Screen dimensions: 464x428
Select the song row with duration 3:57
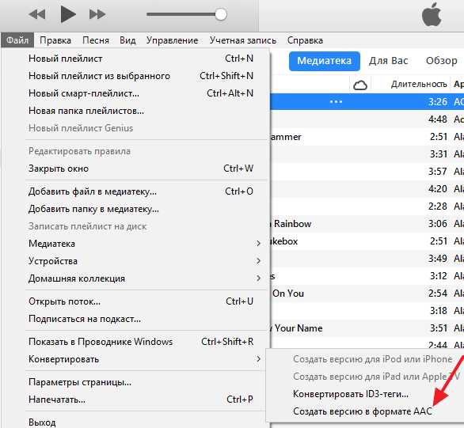(x=367, y=172)
